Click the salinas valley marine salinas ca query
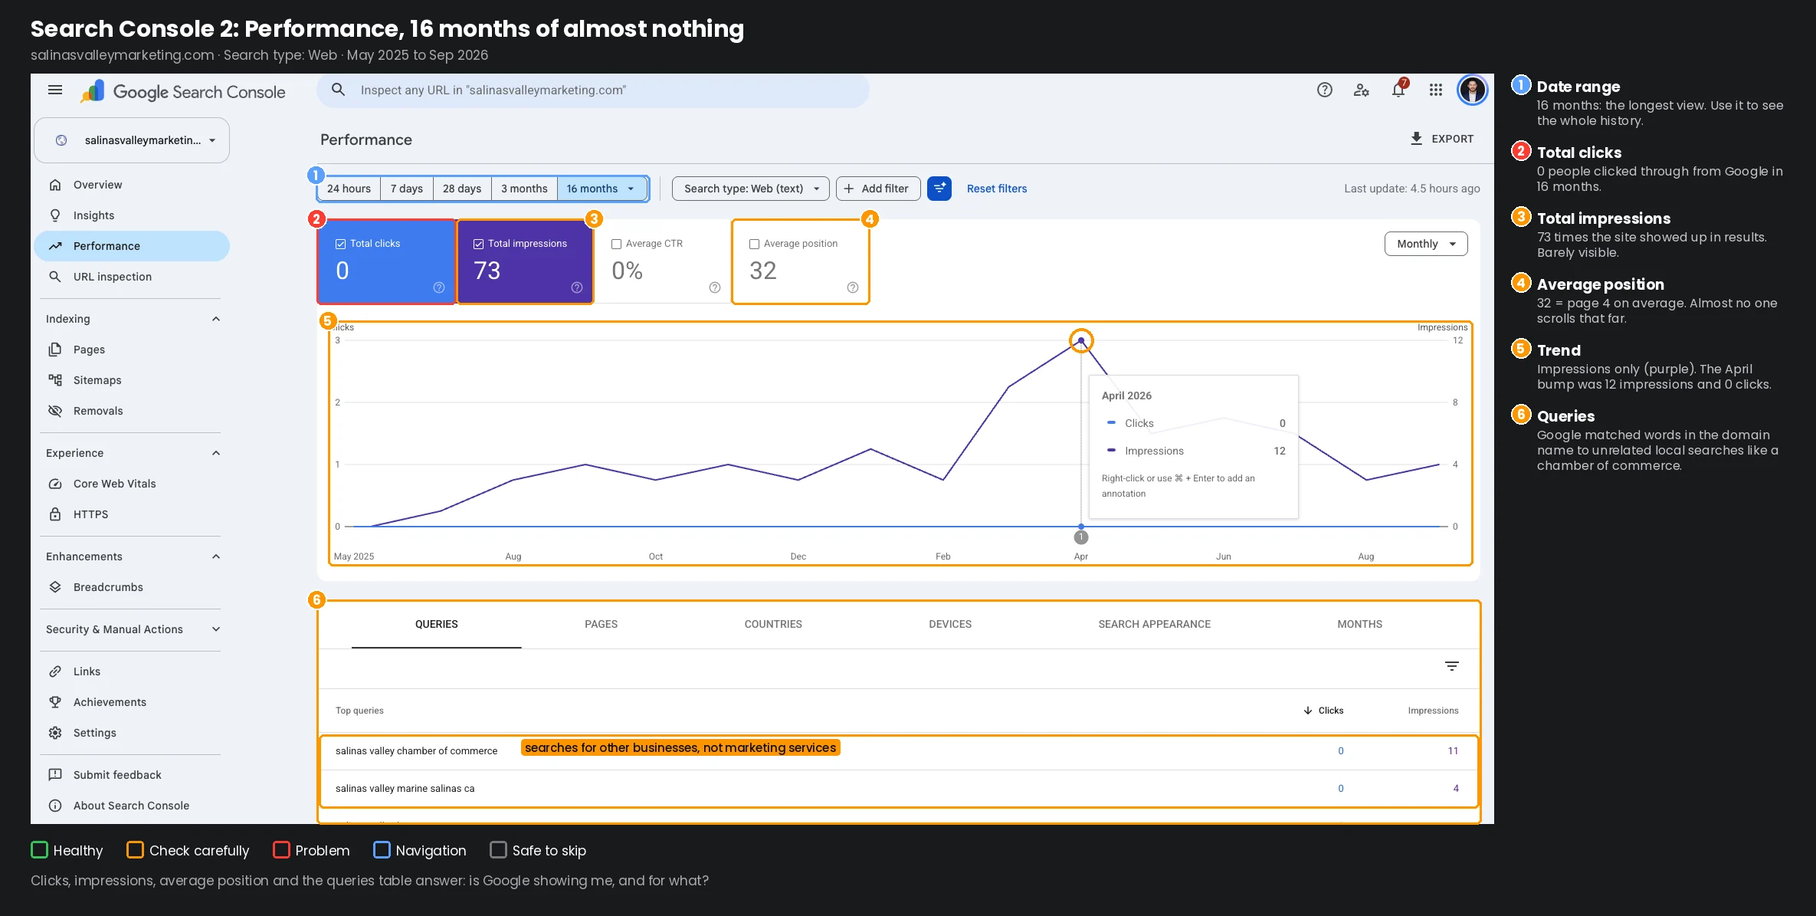This screenshot has width=1816, height=916. [405, 789]
